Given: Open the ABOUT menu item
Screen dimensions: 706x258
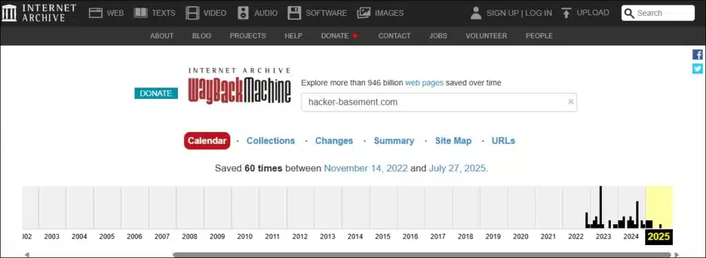Looking at the screenshot, I should click(x=161, y=36).
